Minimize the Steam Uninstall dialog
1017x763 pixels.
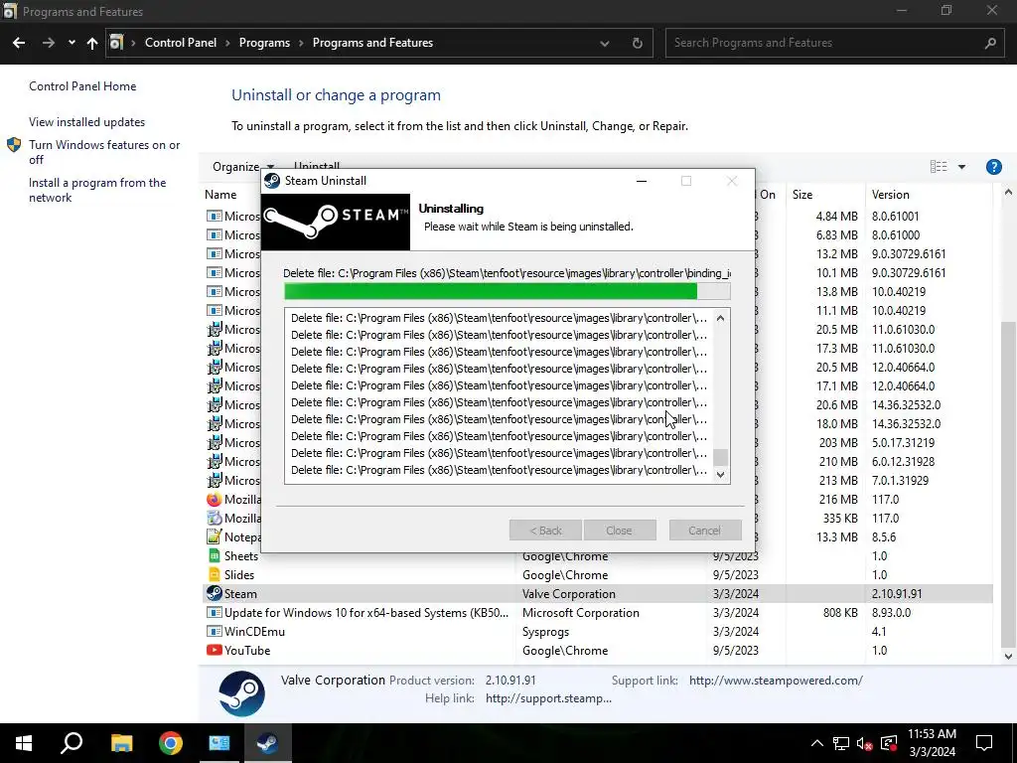point(641,181)
